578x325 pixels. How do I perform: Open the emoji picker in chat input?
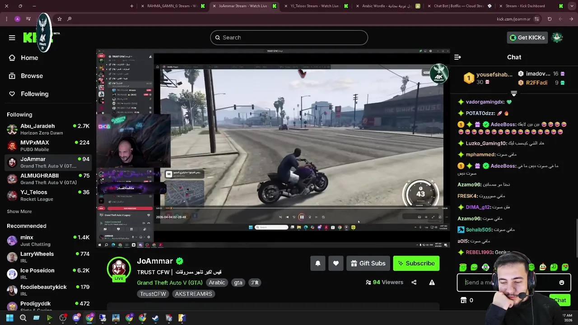tap(562, 283)
